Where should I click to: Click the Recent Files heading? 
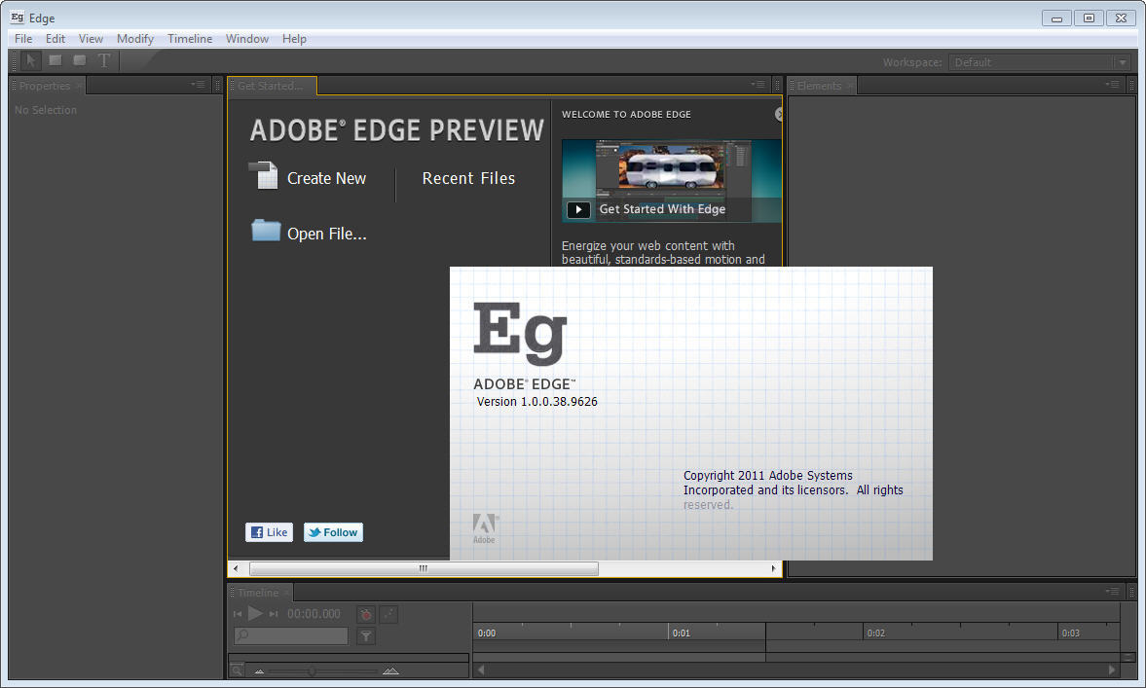(x=468, y=178)
